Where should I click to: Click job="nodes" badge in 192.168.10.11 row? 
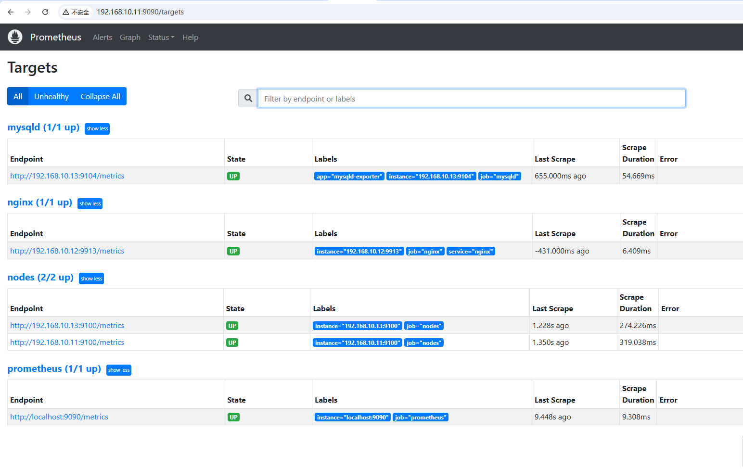[x=424, y=343]
